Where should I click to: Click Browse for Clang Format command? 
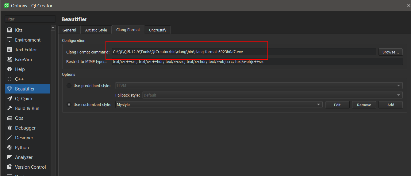pos(390,52)
